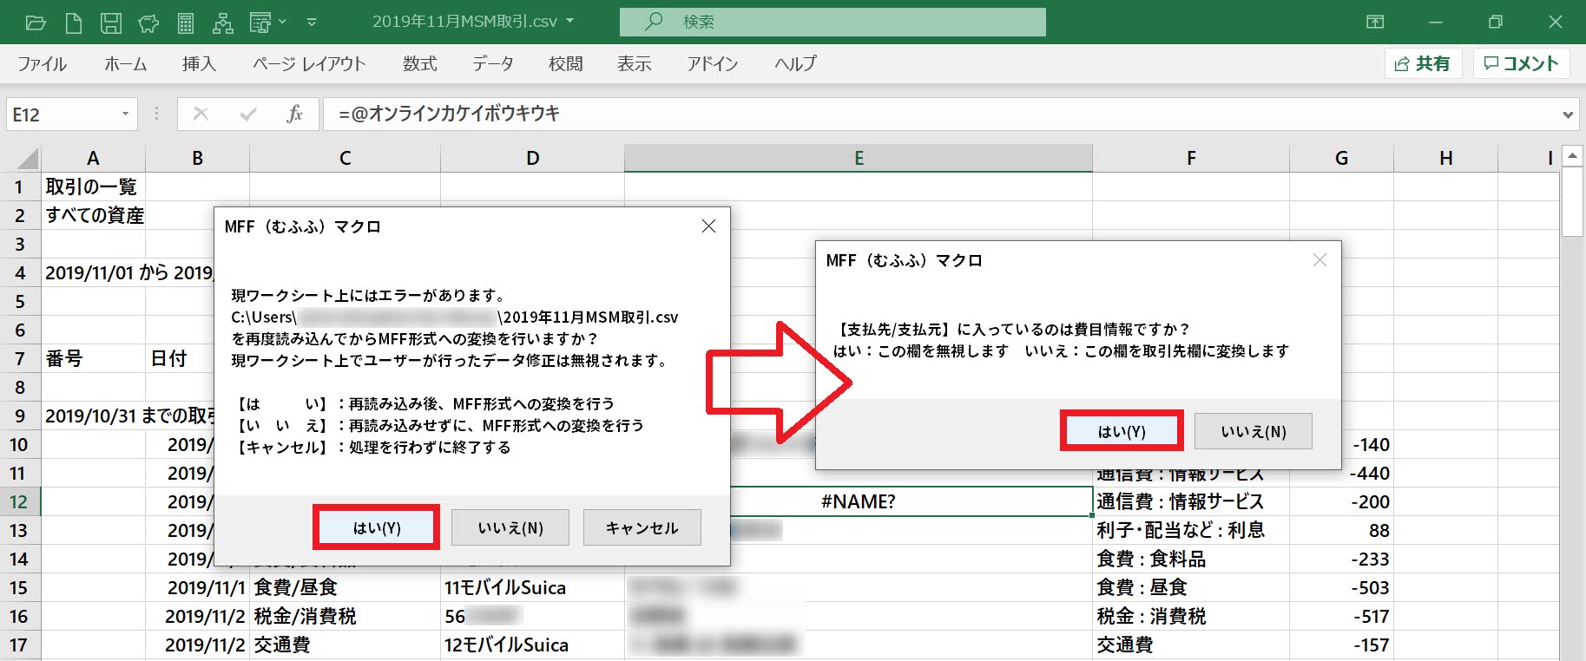This screenshot has width=1586, height=661.
Task: Click the piggy bank toolbar icon
Action: tap(148, 23)
